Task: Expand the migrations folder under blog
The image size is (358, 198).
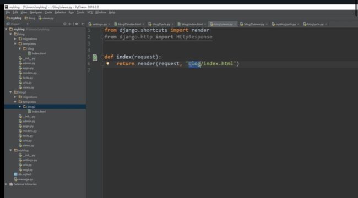Action: 15,39
